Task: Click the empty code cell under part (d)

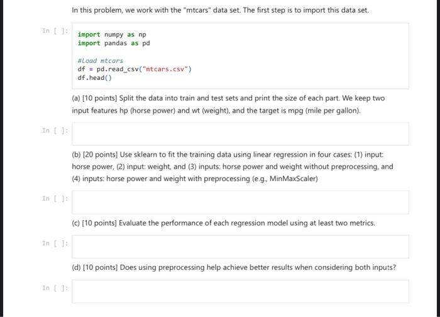Action: click(240, 291)
